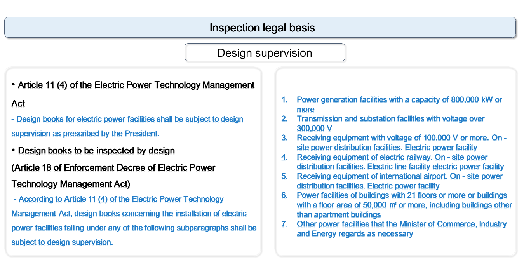Click the "300,000 V" voltage text
This screenshot has width=524, height=275.
[x=314, y=128]
